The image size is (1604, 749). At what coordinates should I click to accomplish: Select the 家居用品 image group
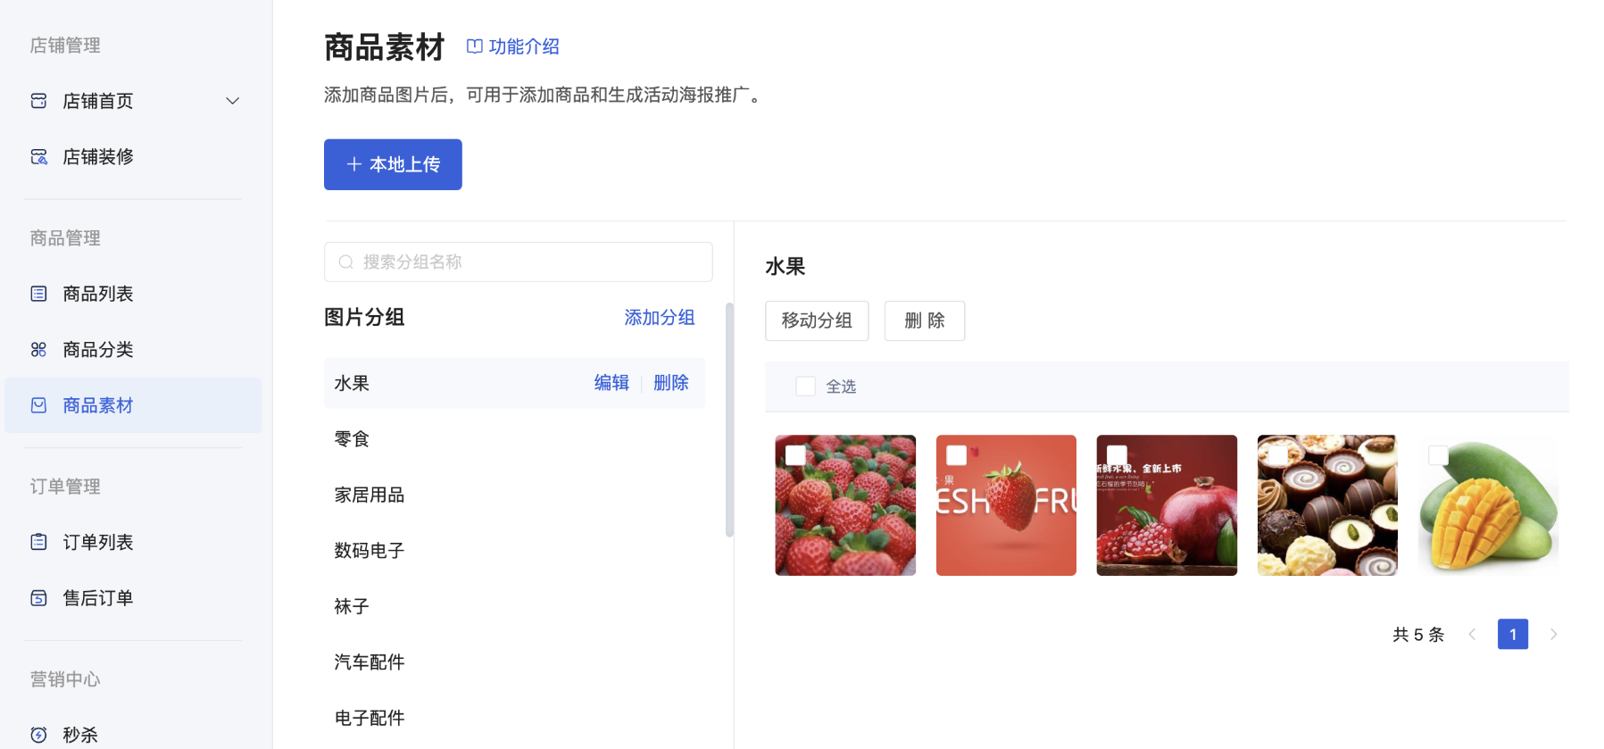[x=514, y=495]
